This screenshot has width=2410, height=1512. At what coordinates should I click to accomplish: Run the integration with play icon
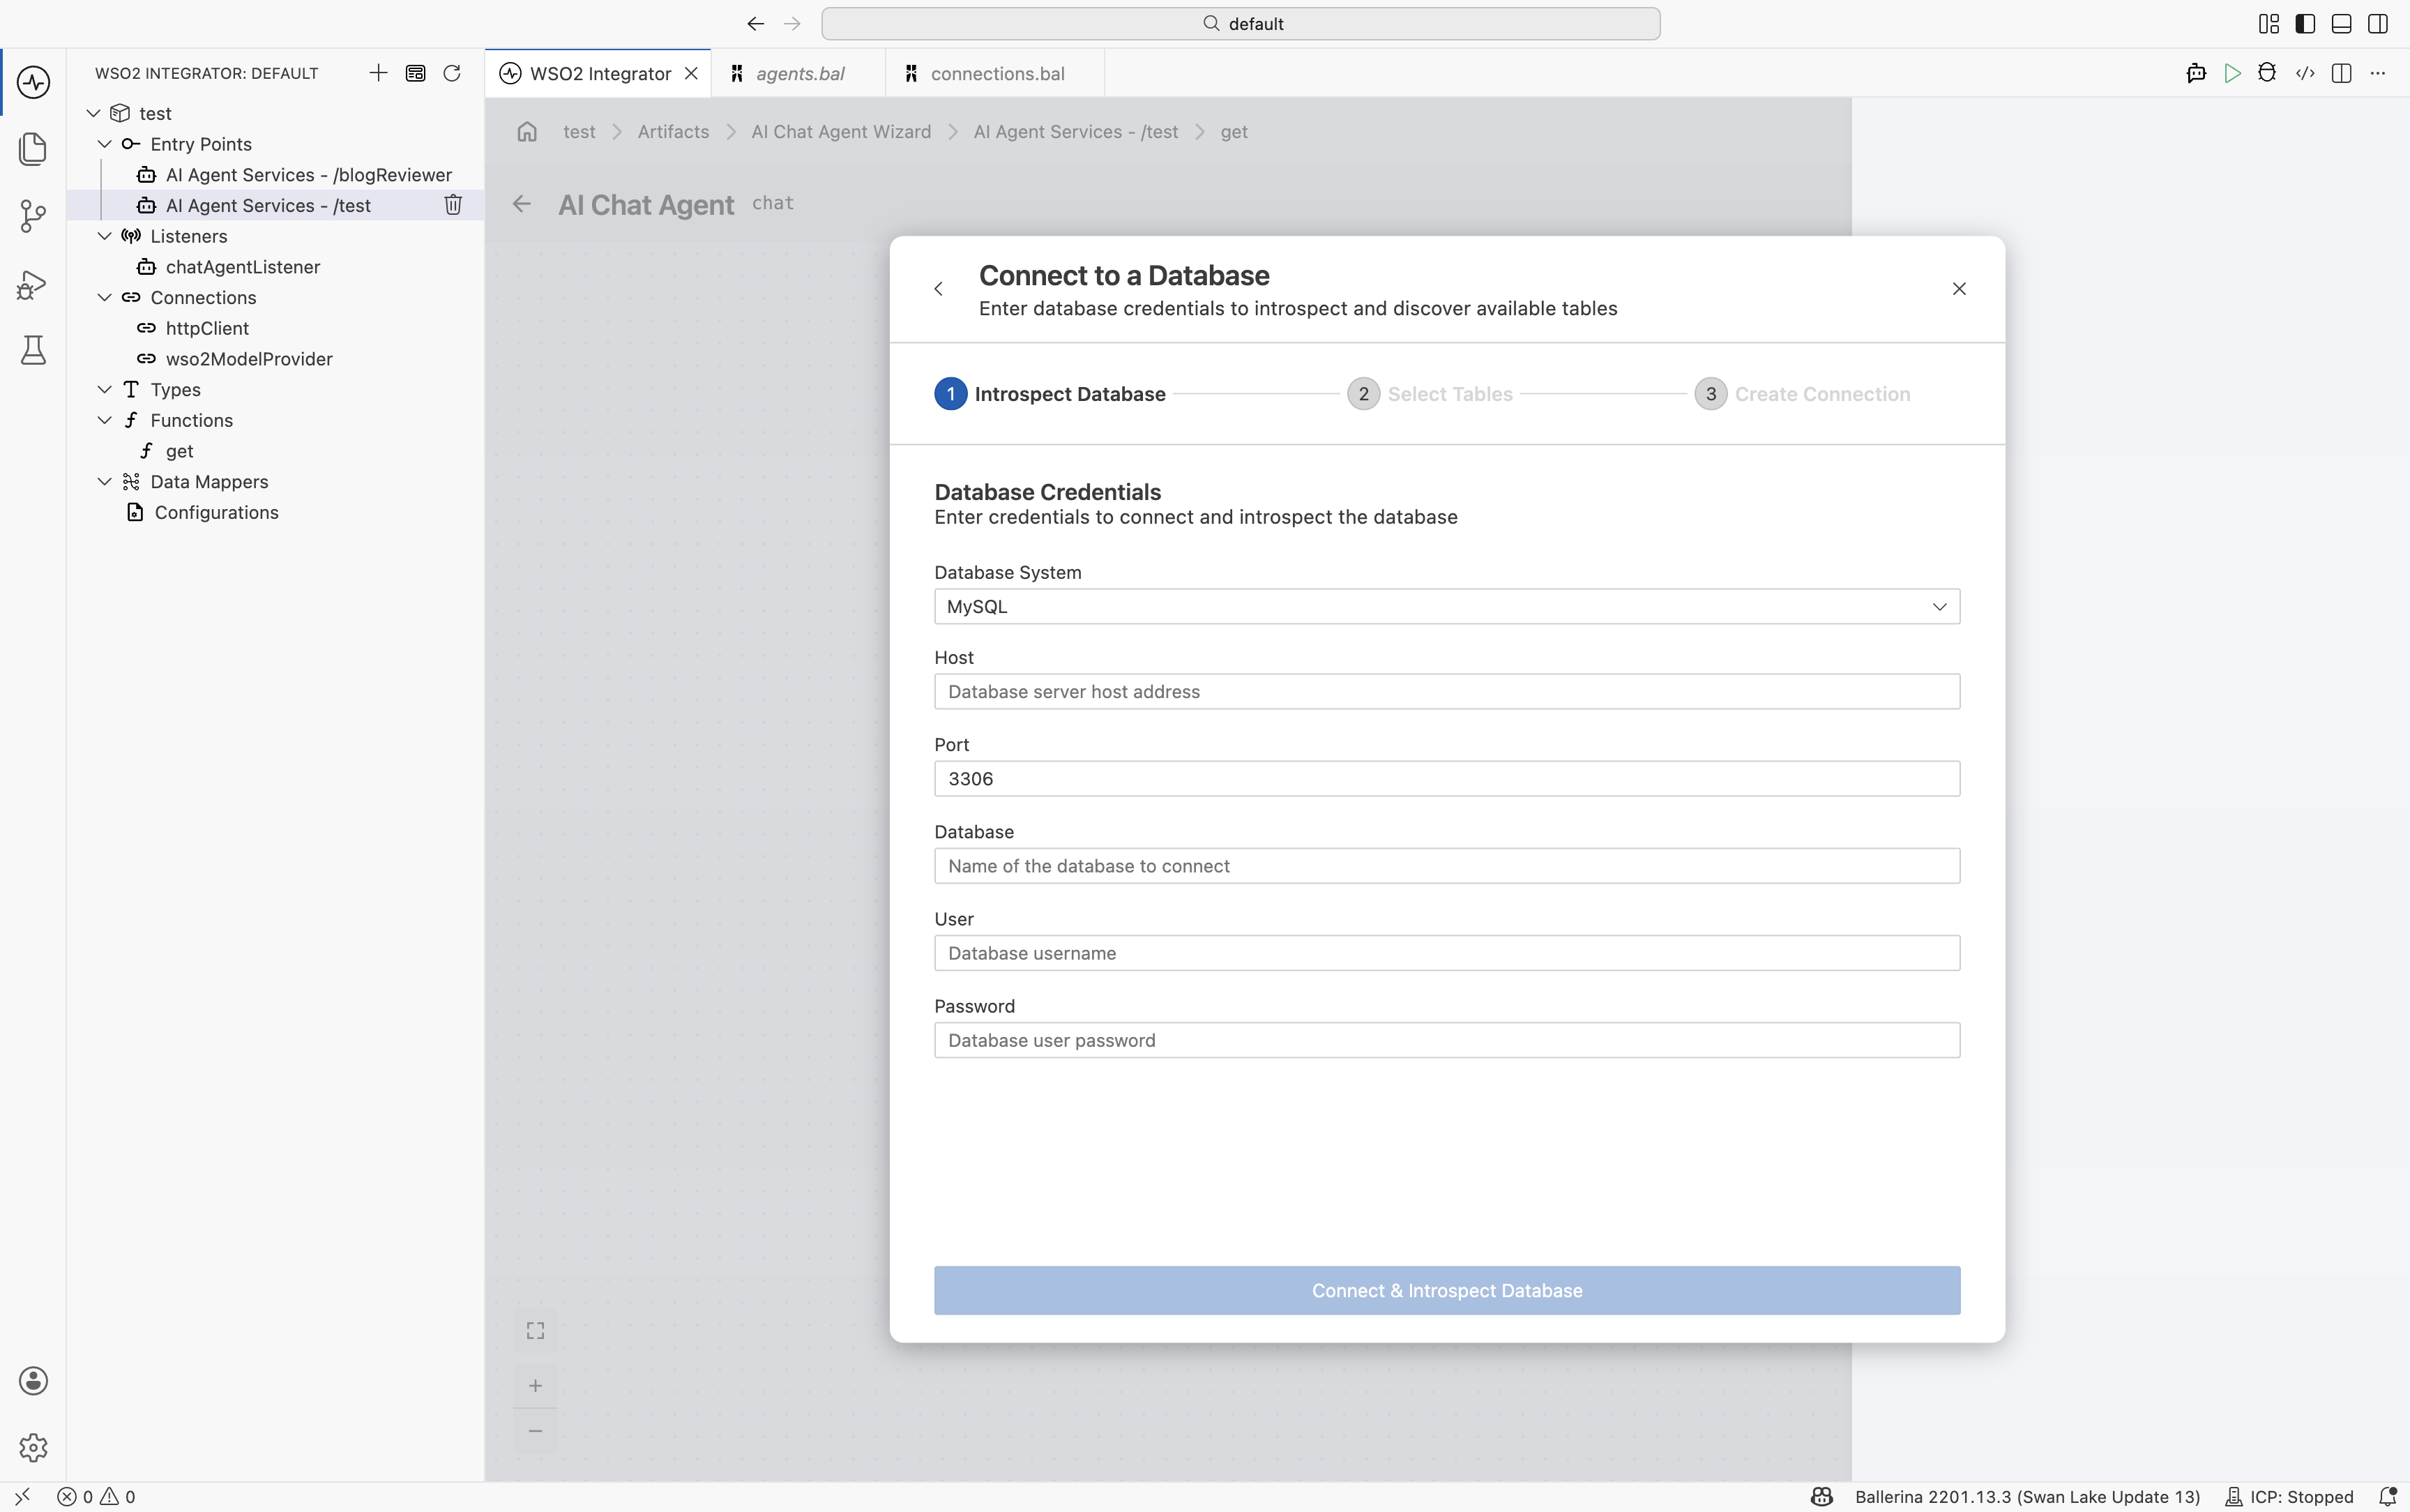point(2232,73)
